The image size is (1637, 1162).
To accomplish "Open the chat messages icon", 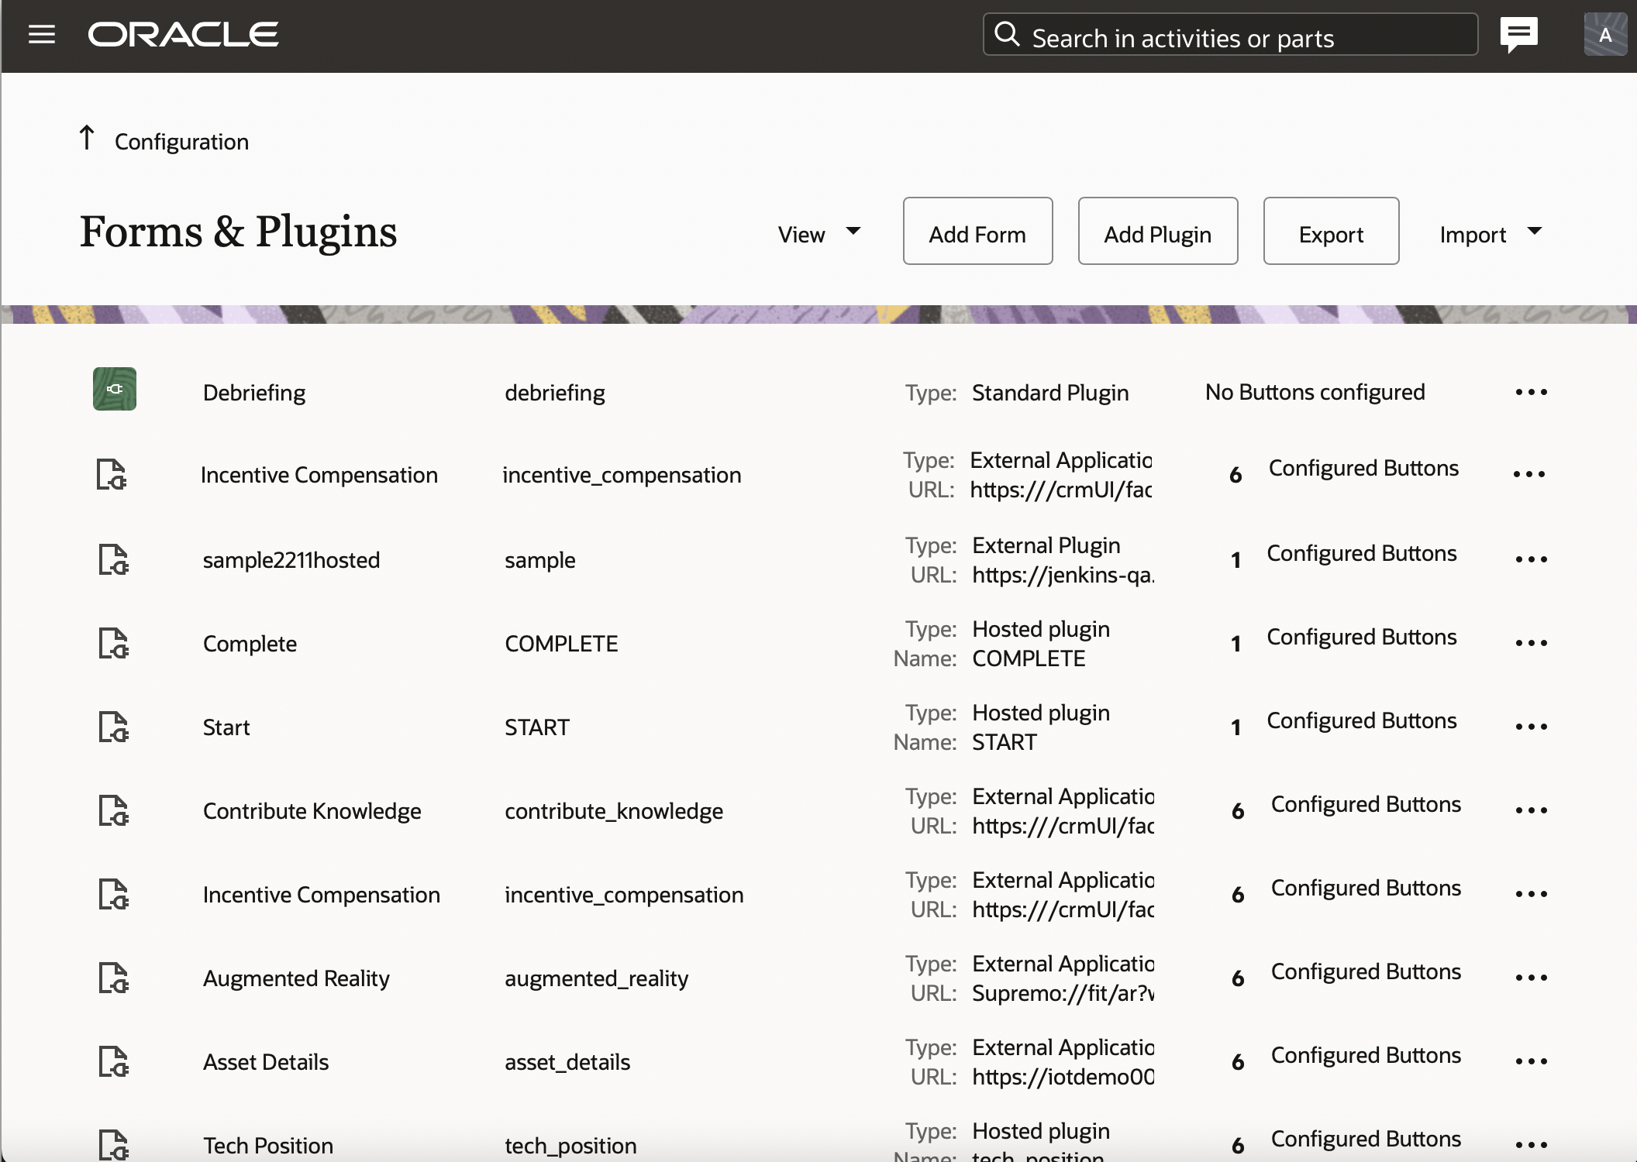I will click(x=1518, y=35).
